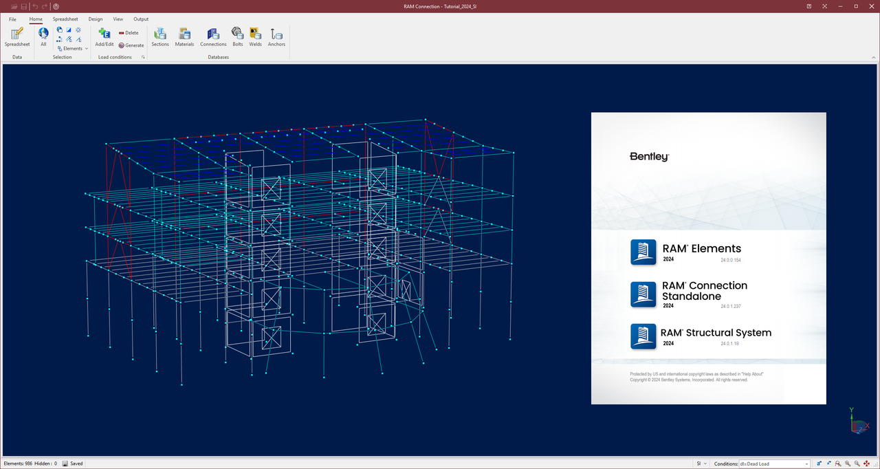Viewport: 880px width, 469px height.
Task: Delete the load condition
Action: [x=129, y=32]
